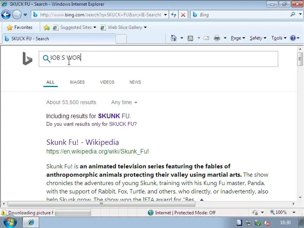Click the magnifier icon in Bing search field
The width and height of the screenshot is (304, 228).
pyautogui.click(x=46, y=59)
